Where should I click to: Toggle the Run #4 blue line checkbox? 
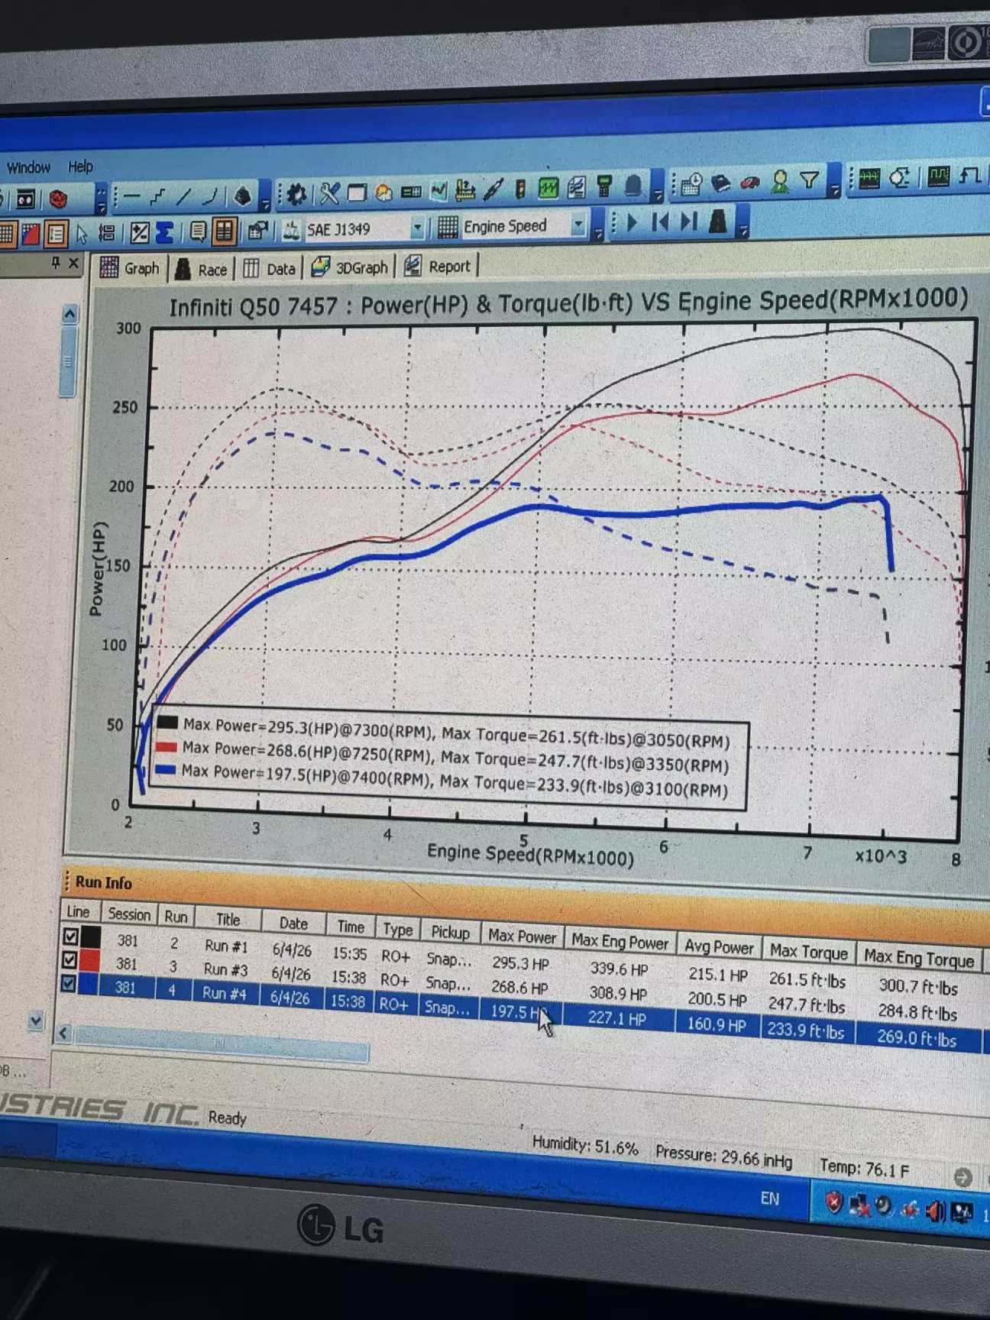(69, 983)
